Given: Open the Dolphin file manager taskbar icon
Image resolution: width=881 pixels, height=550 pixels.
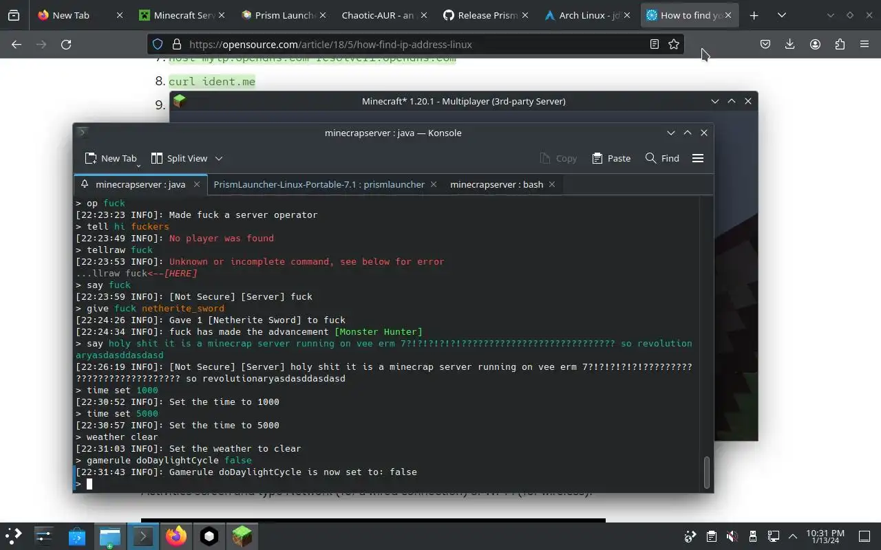Looking at the screenshot, I should click(x=110, y=536).
